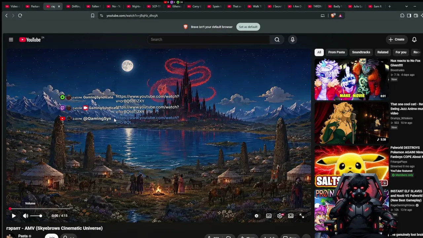The height and width of the screenshot is (238, 423).
Task: Open the "INSTANT ELF SLAVES" video title
Action: (x=406, y=196)
